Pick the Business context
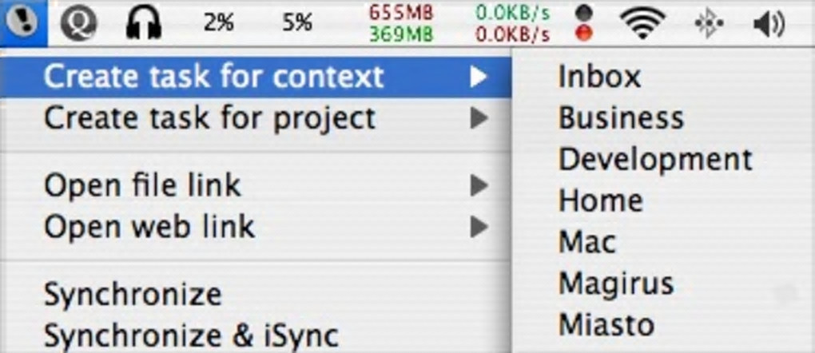Image resolution: width=815 pixels, height=353 pixels. (621, 118)
